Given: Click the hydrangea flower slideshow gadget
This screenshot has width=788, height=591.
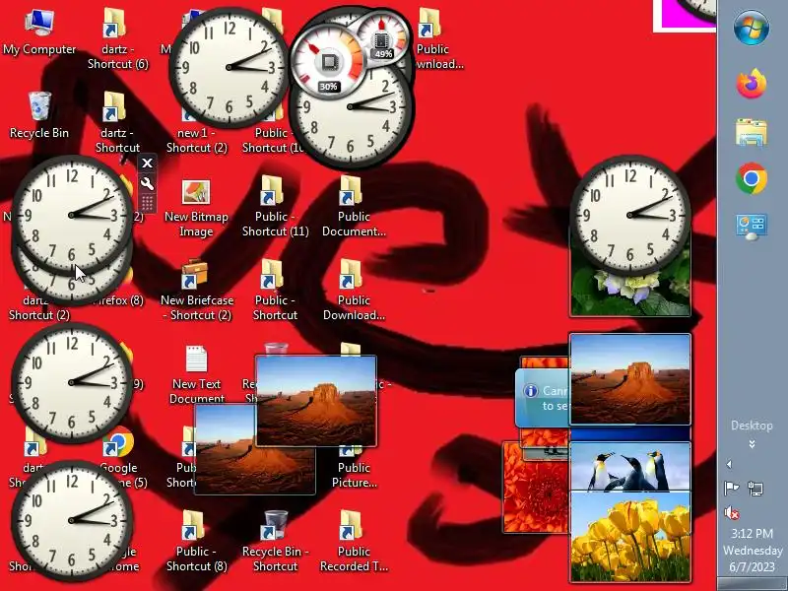Looking at the screenshot, I should click(630, 294).
